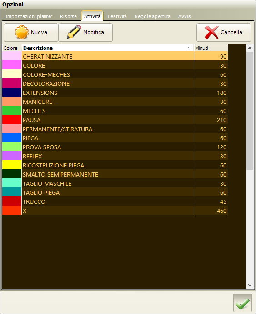Click the yellow RICOSTRUZIONE PIEGA color swatch
256x314 pixels.
coord(12,165)
